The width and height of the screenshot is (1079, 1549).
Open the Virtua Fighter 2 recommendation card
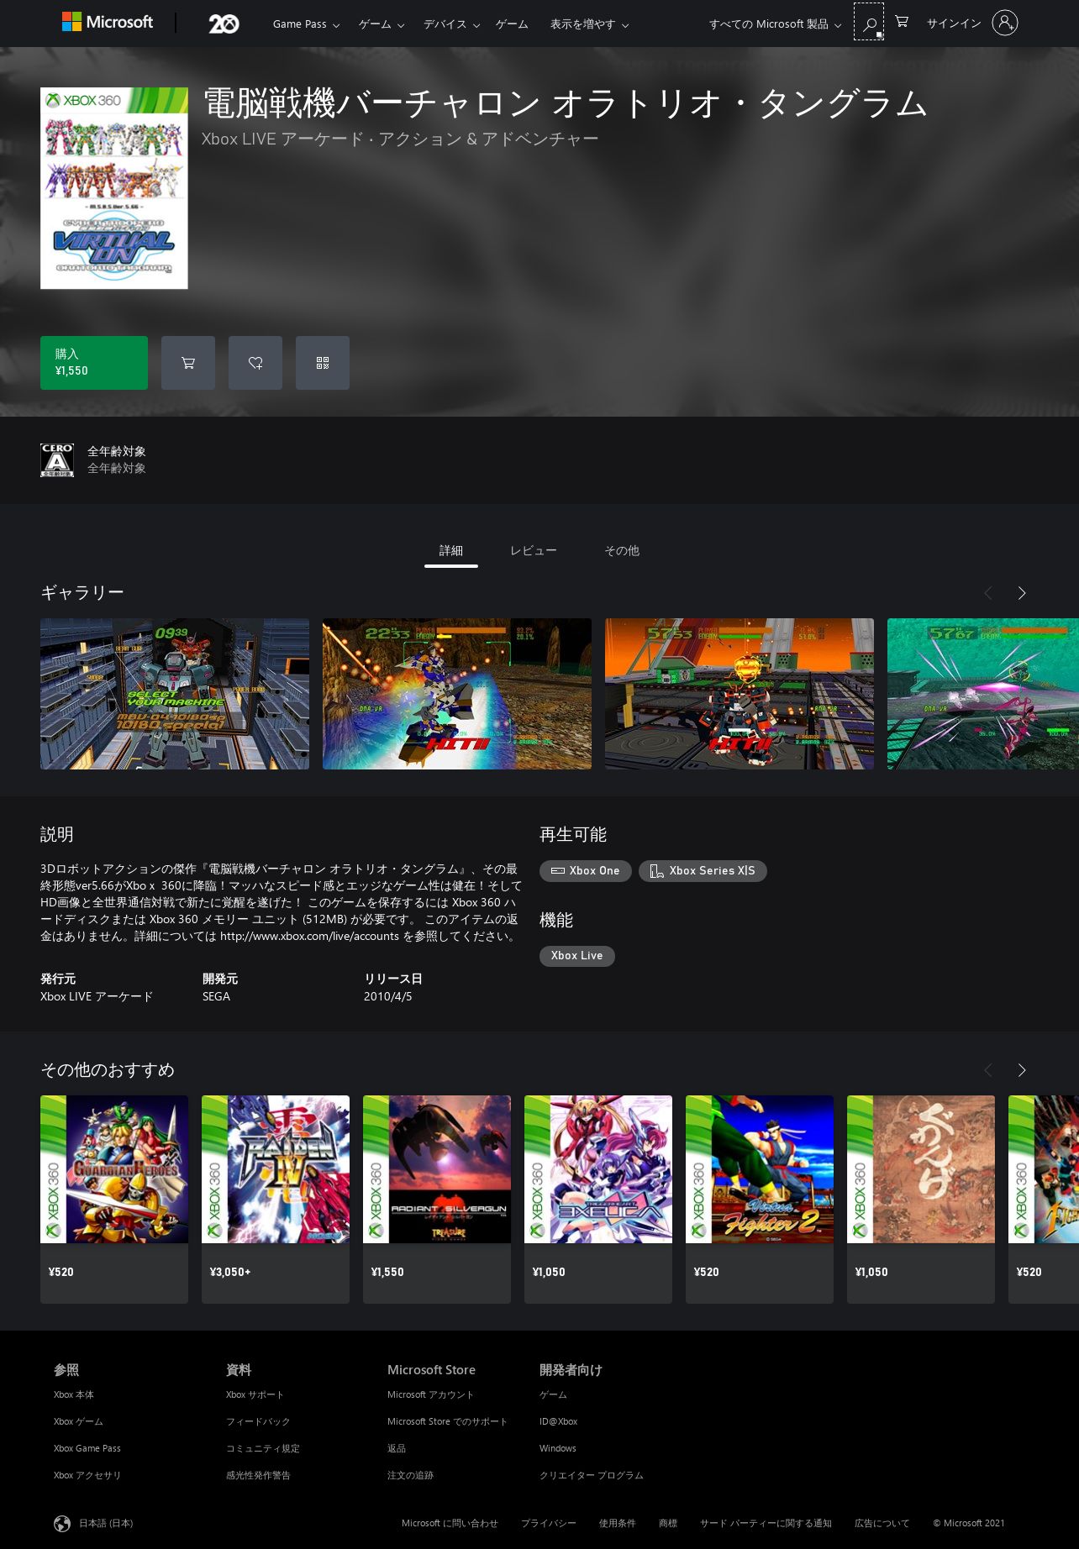[x=760, y=1200]
